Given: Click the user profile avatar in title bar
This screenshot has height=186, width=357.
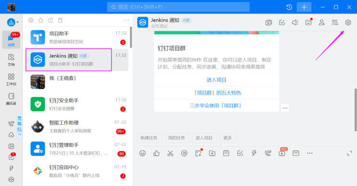Looking at the screenshot, I should pos(11,7).
